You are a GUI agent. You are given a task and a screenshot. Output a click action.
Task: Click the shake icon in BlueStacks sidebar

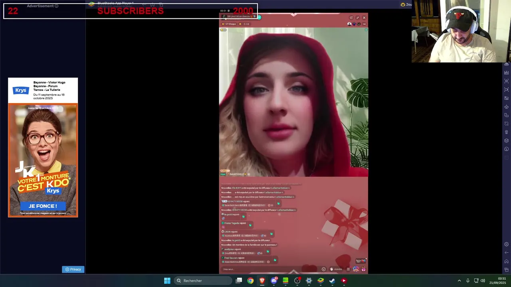[x=507, y=124]
